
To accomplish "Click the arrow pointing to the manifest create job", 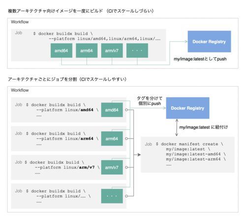I will [x=137, y=155].
